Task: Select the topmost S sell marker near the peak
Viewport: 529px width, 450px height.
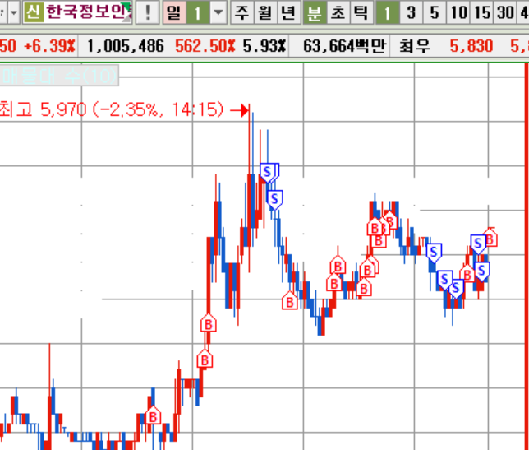Action: pyautogui.click(x=269, y=171)
